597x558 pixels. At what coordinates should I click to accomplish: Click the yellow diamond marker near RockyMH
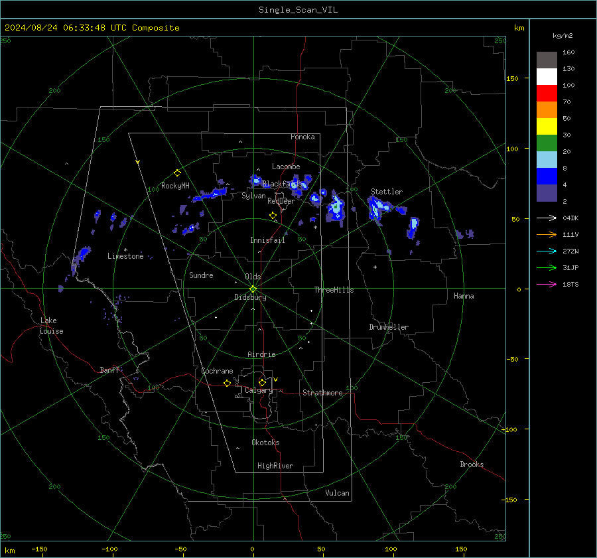coord(177,173)
